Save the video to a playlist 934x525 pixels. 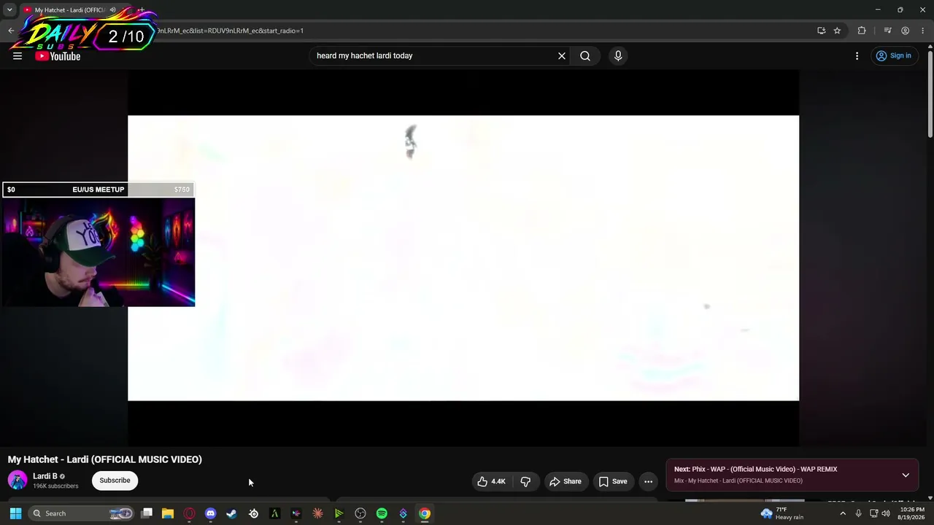pyautogui.click(x=613, y=481)
